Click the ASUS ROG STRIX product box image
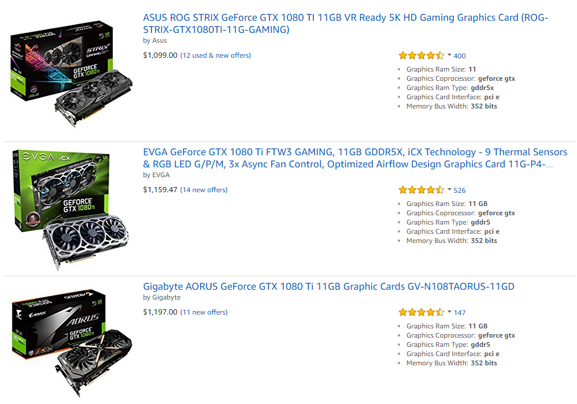The width and height of the screenshot is (577, 404). (71, 73)
